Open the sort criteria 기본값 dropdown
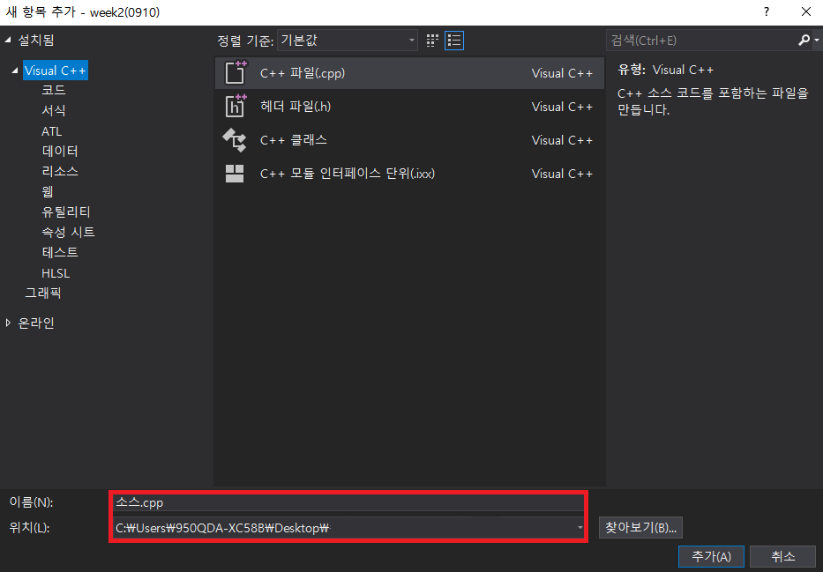The height and width of the screenshot is (572, 823). point(347,41)
